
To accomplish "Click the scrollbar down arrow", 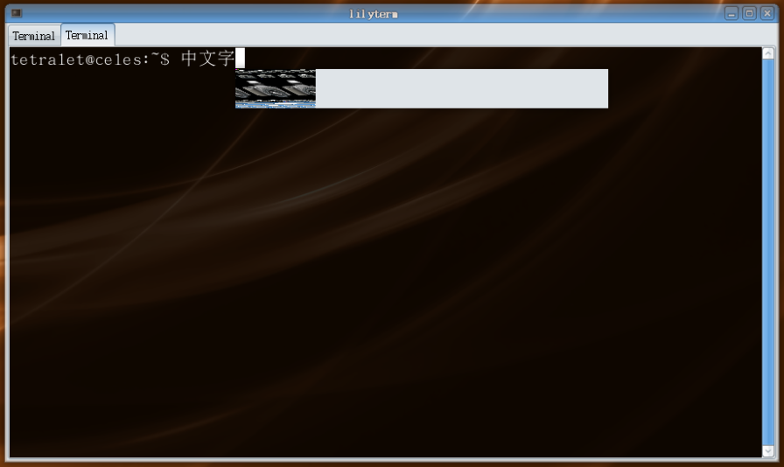I will (768, 451).
